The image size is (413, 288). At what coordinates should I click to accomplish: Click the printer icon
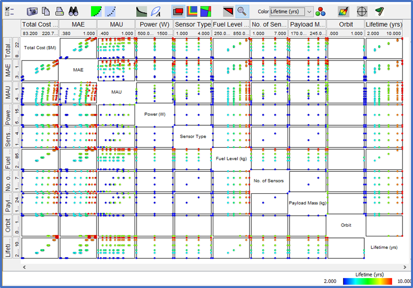(59, 11)
